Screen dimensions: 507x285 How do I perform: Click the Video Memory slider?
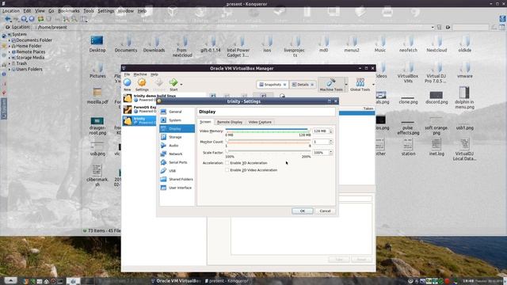pyautogui.click(x=268, y=130)
